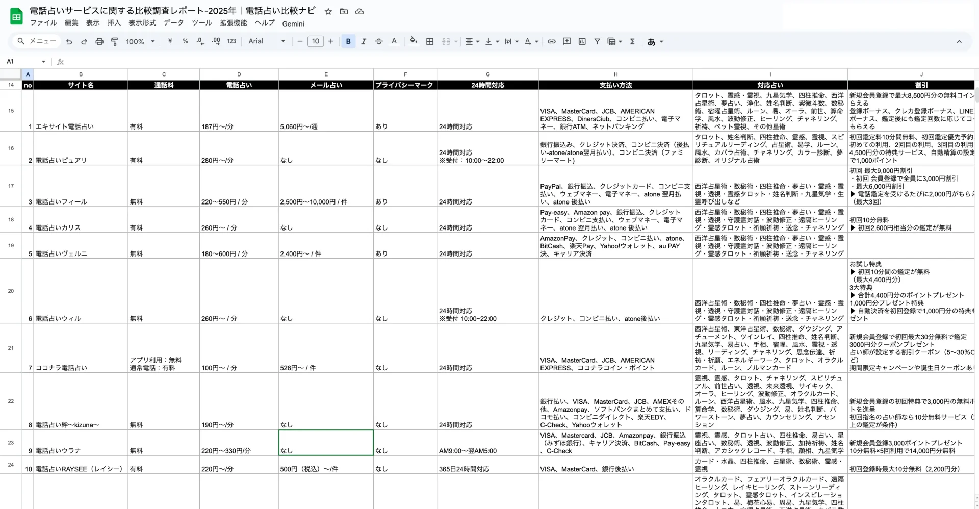Toggle italic formatting
The height and width of the screenshot is (509, 979).
point(364,42)
